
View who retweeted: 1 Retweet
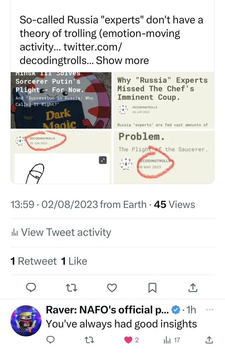(x=34, y=261)
